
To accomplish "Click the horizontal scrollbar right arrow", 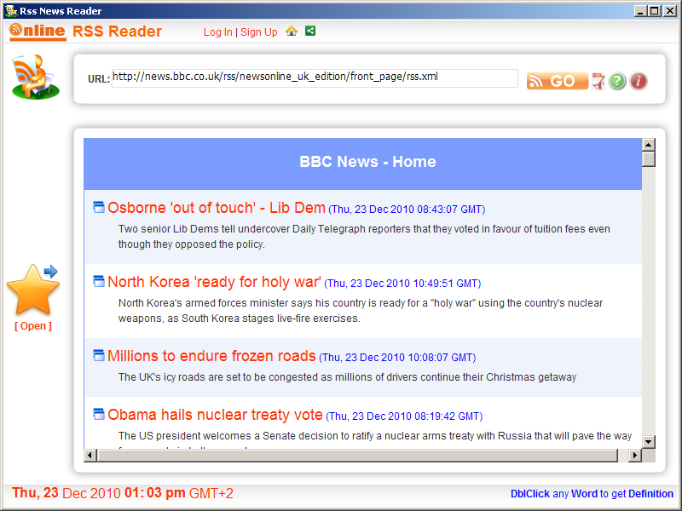I will (635, 456).
